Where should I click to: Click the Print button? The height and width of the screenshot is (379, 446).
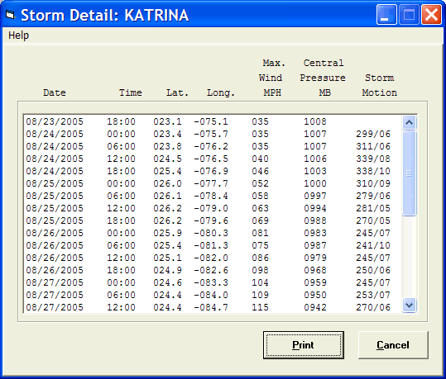click(x=303, y=345)
